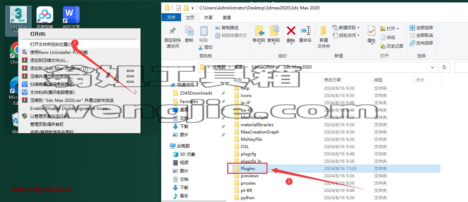Click the 重命名 rename icon

click(305, 31)
